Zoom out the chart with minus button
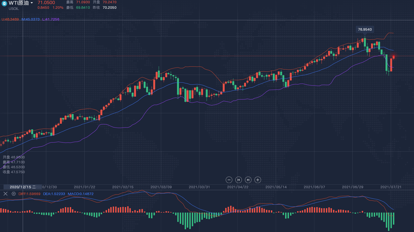414x232 pixels. click(x=229, y=180)
